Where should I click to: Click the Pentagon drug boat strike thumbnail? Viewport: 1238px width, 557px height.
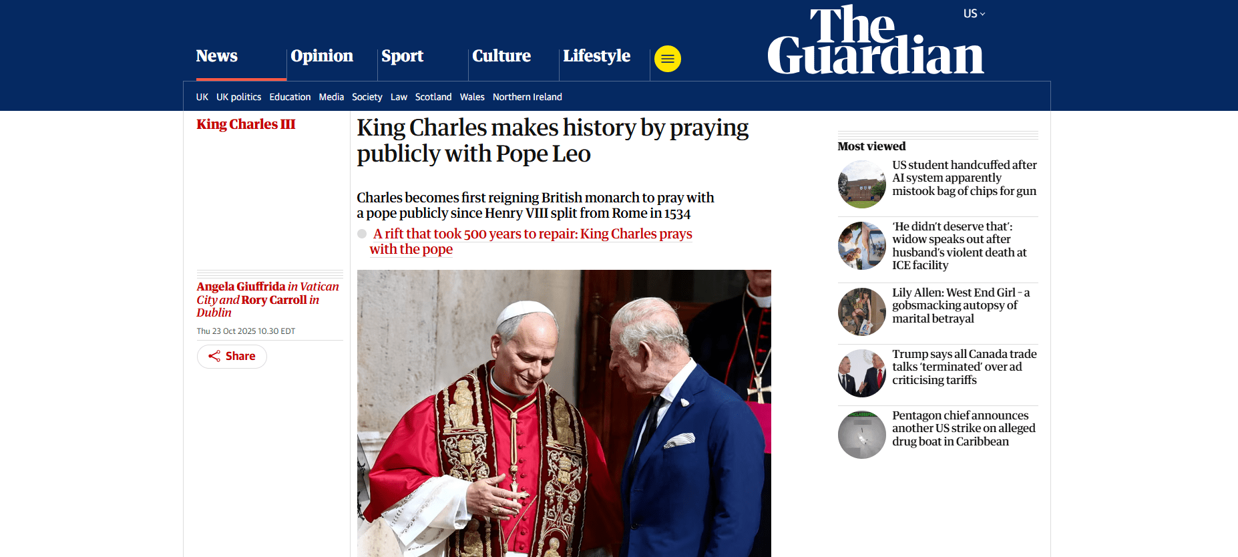[862, 435]
